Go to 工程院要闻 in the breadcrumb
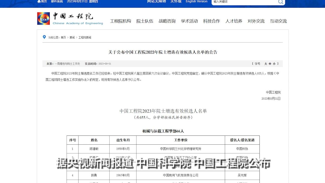 point(85,37)
